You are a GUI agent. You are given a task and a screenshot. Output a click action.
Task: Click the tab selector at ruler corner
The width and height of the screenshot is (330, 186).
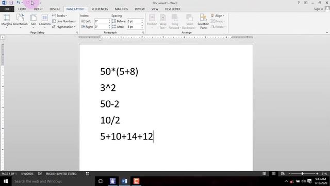(3, 37)
